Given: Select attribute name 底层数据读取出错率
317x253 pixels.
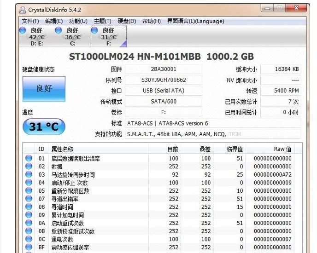Looking at the screenshot, I should point(76,159).
